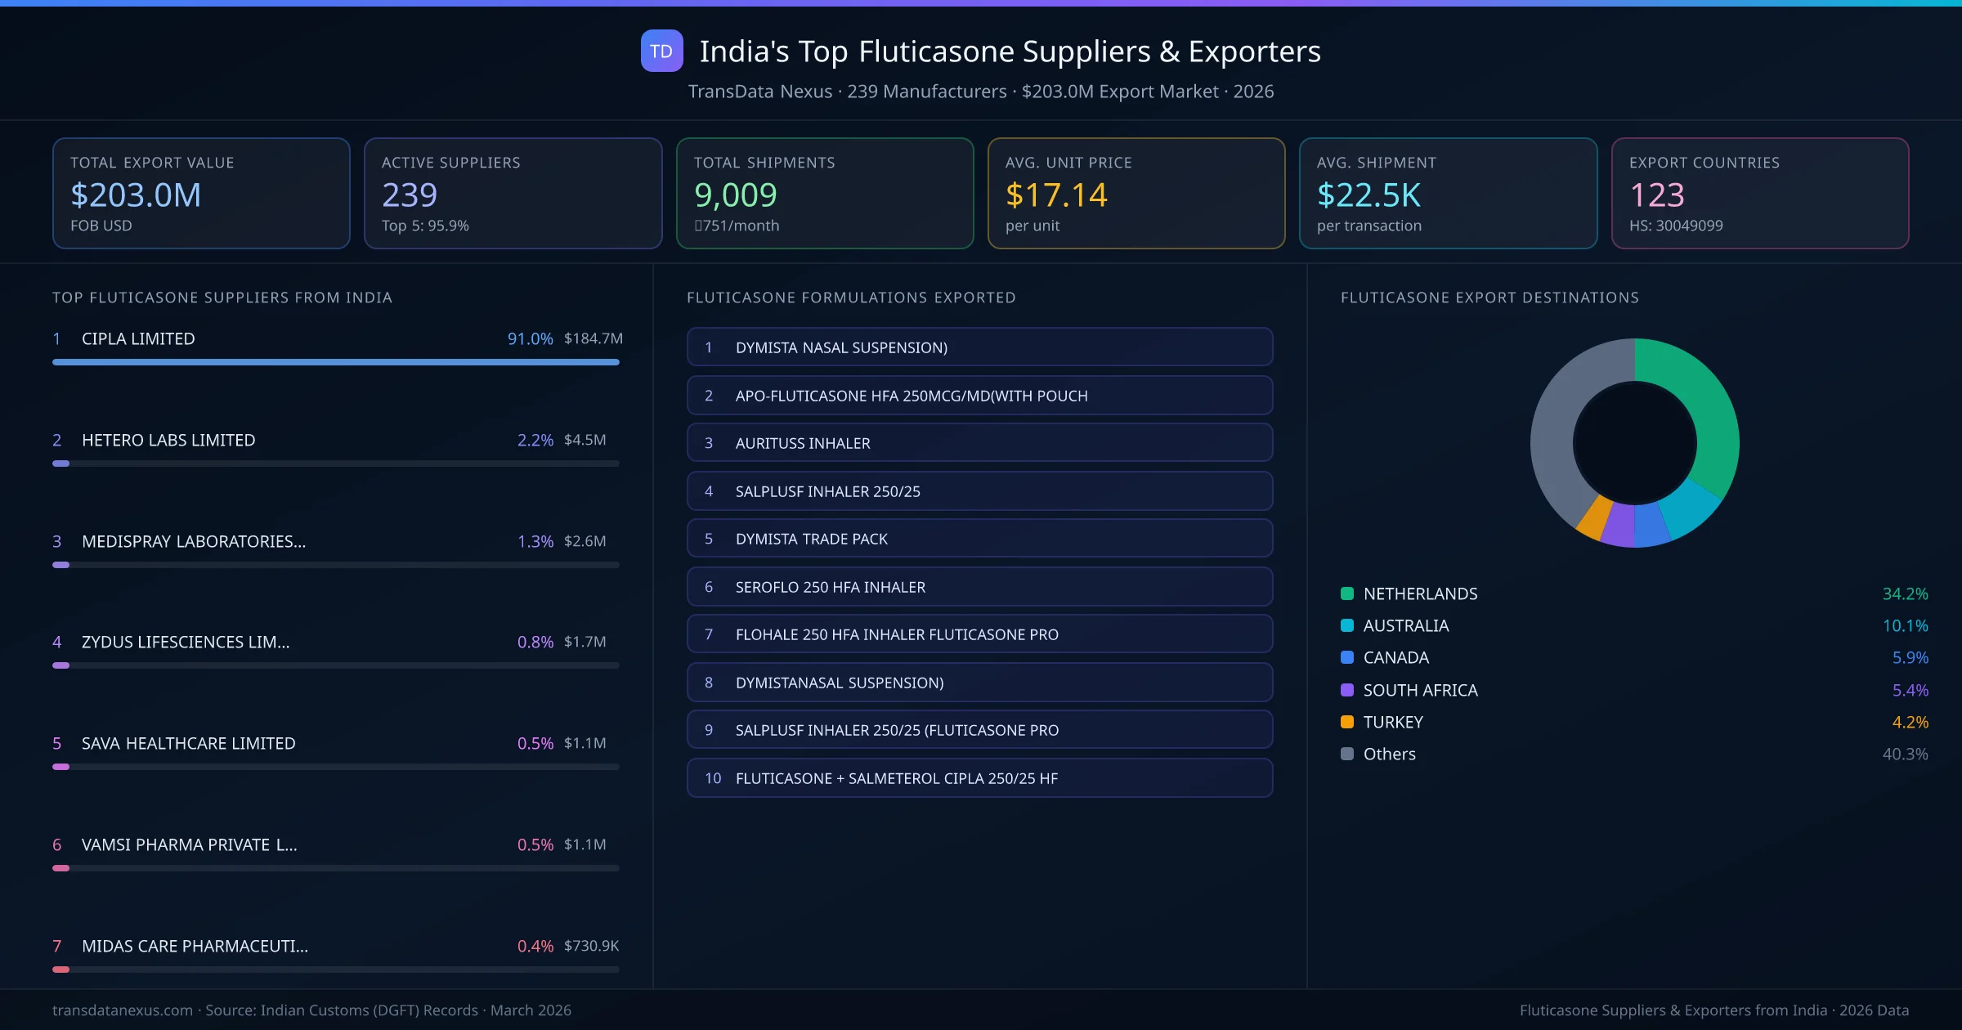Expand the truncated Medispray Laboratories entry
1962x1030 pixels.
click(x=193, y=541)
